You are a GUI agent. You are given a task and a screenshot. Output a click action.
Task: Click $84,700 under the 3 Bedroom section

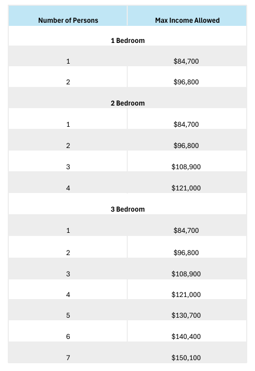pos(186,230)
